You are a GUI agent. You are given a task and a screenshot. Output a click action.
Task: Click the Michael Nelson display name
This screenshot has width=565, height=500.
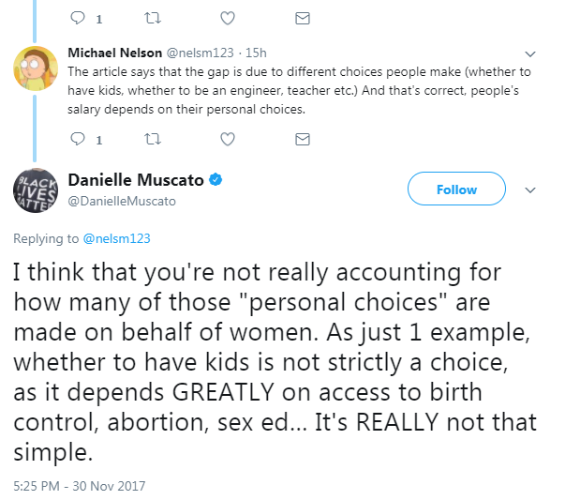tap(115, 53)
